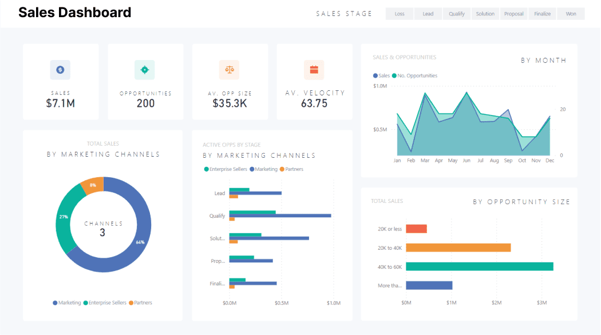Screen dimensions: 601x335
Task: Click the Opportunities diamond icon
Action: (145, 69)
